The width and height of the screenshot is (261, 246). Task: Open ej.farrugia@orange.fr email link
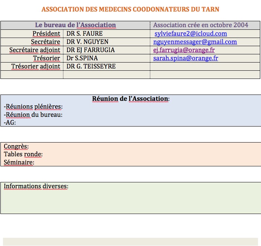coord(184,50)
